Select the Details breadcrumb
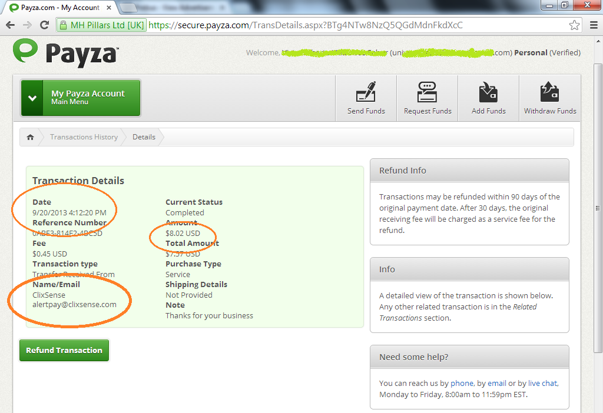Viewport: 603px width, 413px height. (144, 137)
